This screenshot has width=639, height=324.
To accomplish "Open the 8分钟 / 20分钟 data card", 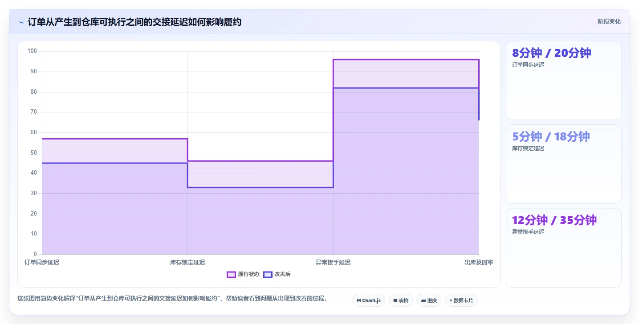I will coord(563,80).
